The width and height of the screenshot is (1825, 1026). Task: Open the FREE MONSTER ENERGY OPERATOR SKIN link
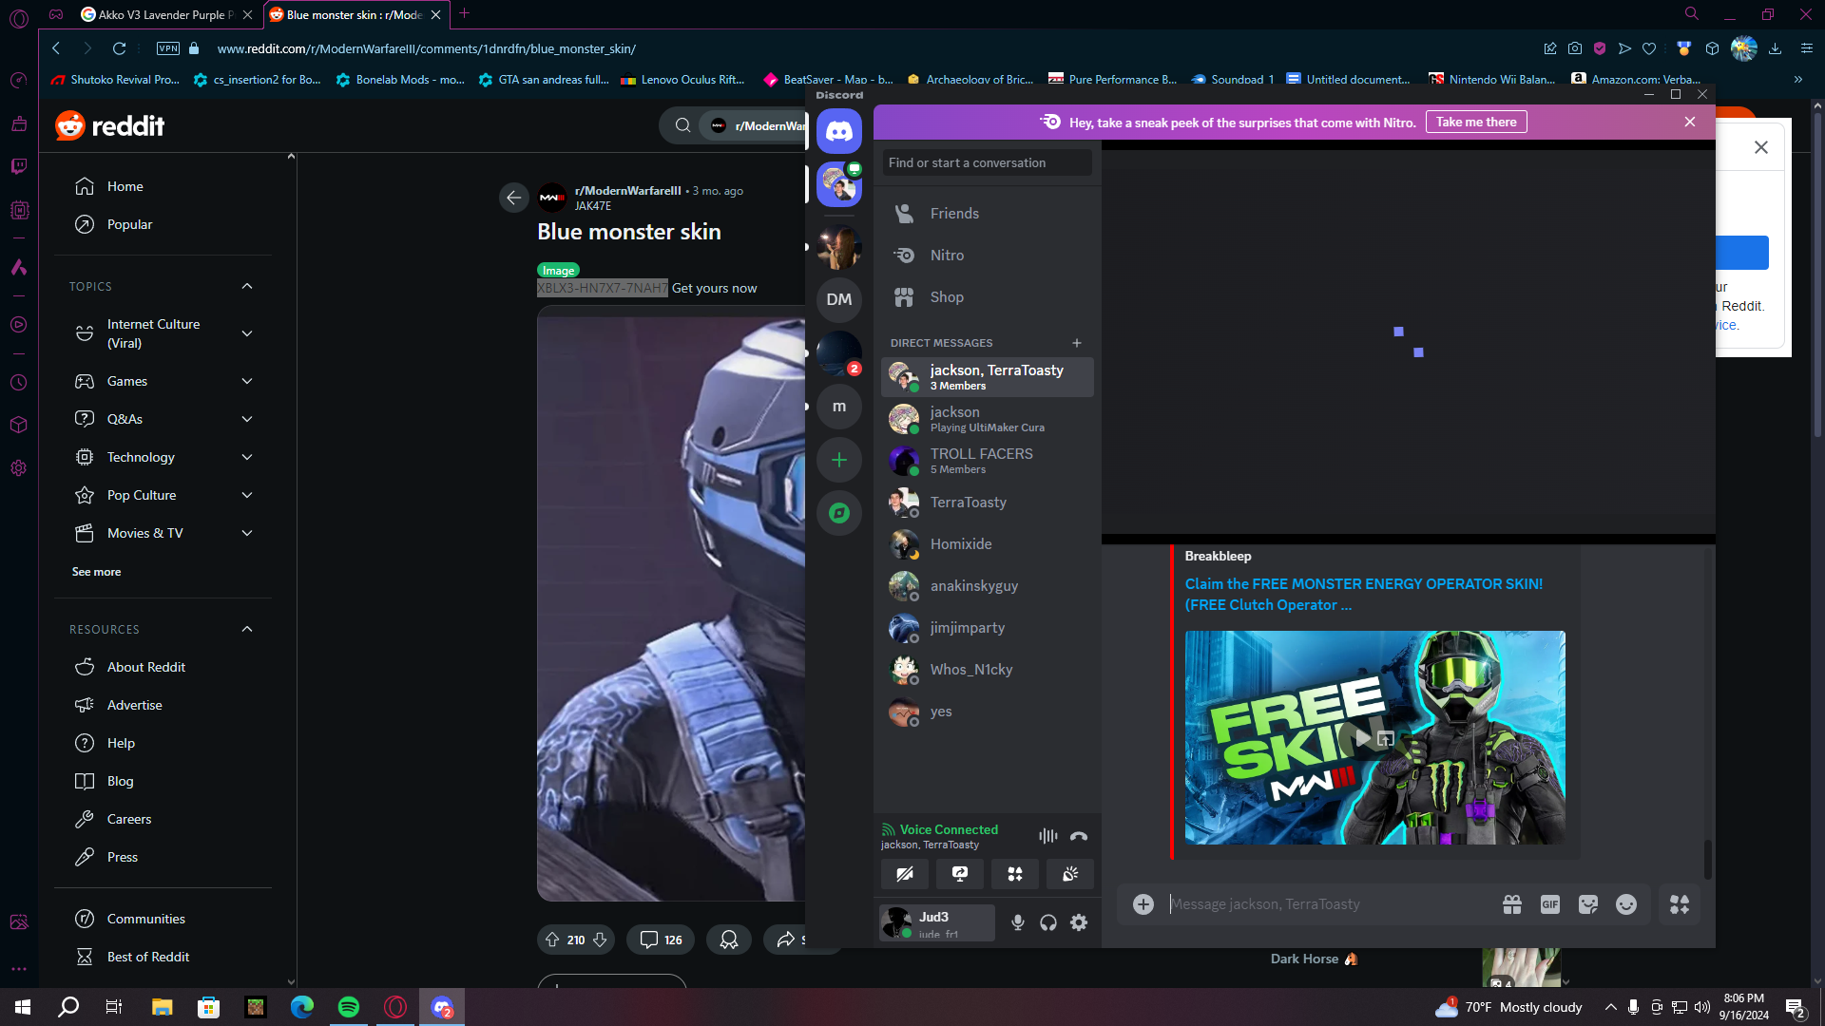(1363, 595)
